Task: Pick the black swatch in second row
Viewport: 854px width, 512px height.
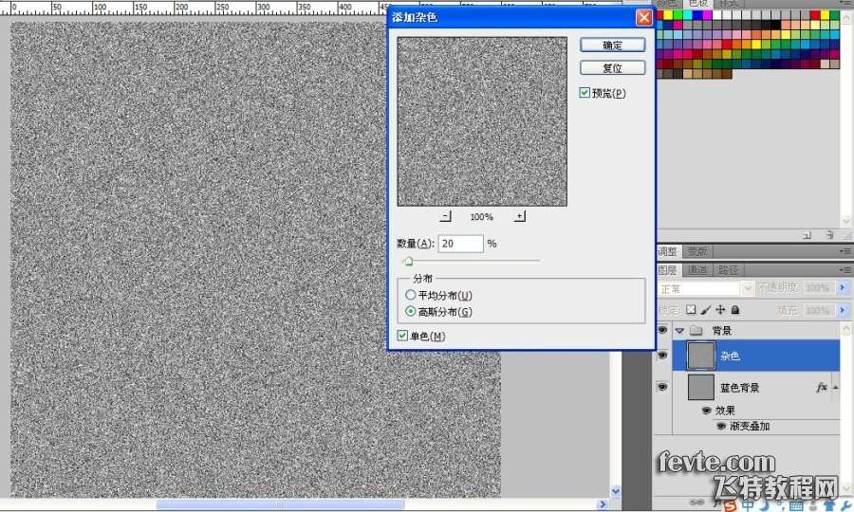Action: click(x=775, y=25)
